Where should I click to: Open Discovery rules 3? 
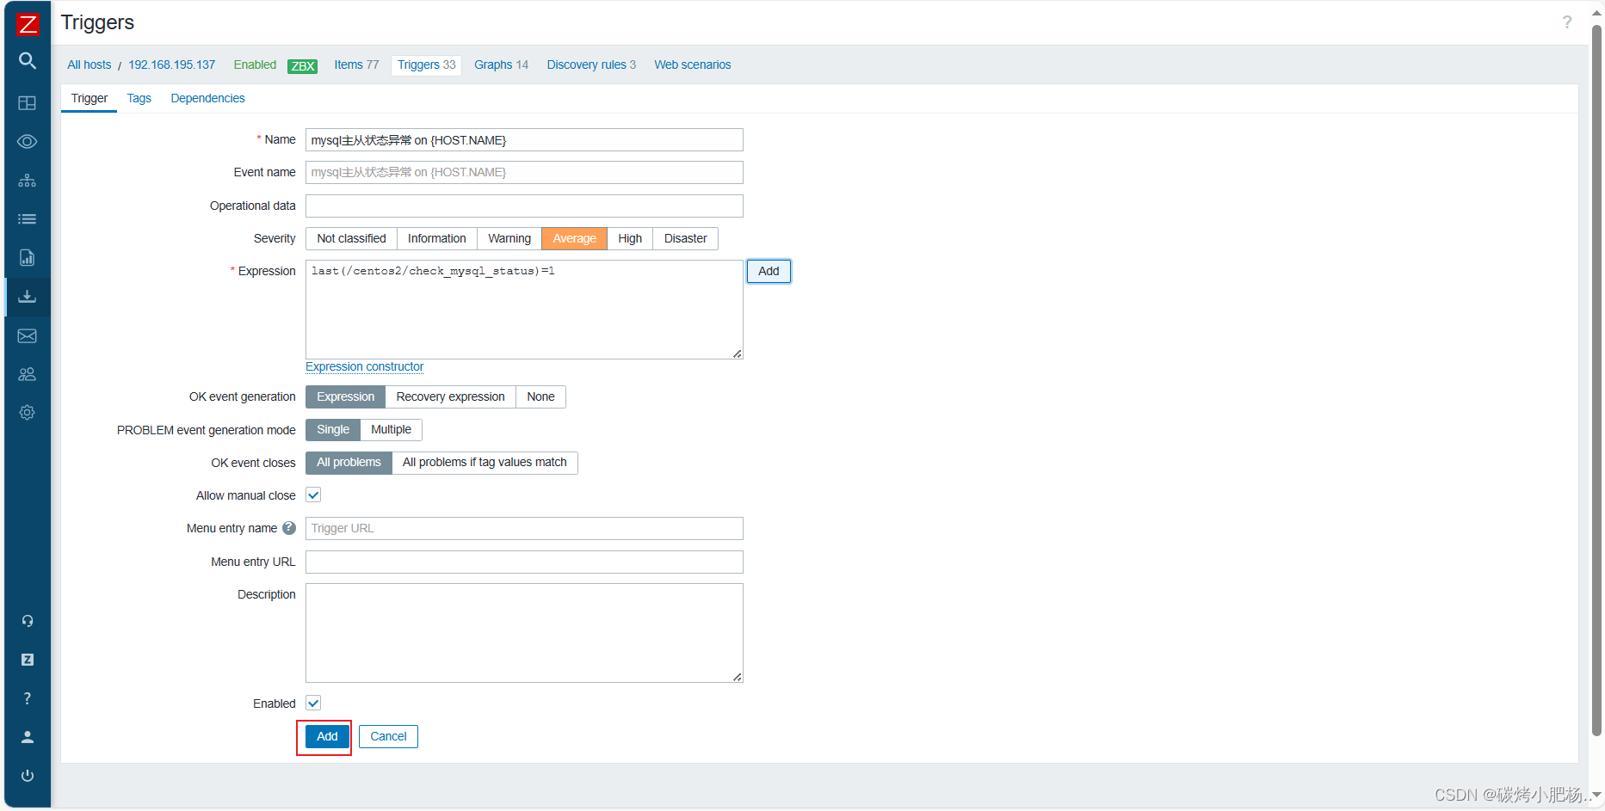click(x=591, y=65)
